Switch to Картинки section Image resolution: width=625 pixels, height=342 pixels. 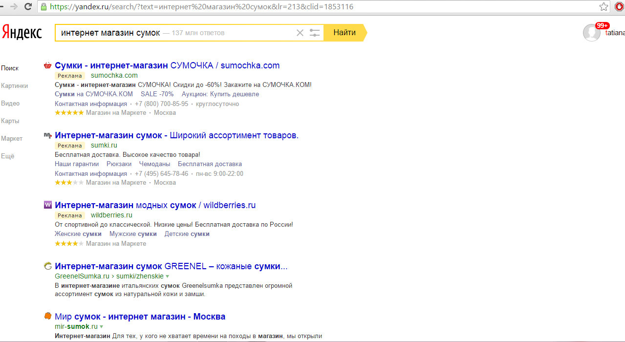point(15,86)
